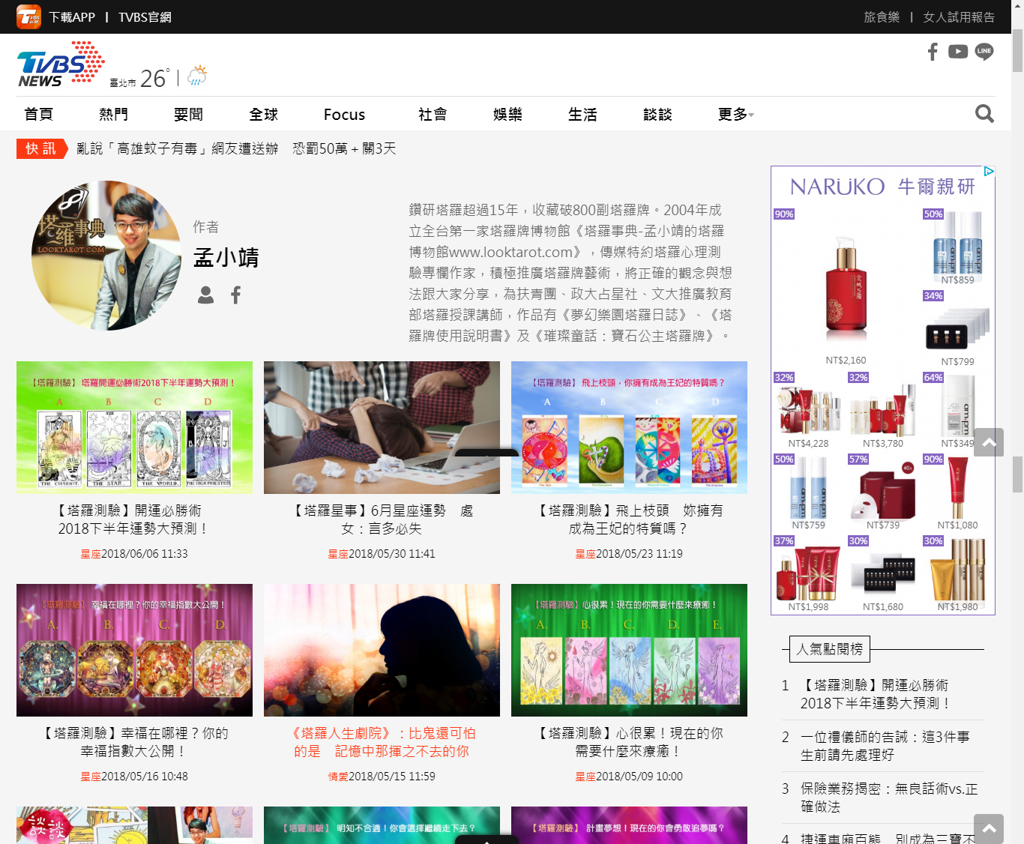Click NARUKO 牛爾親研 ad banner title

(882, 187)
